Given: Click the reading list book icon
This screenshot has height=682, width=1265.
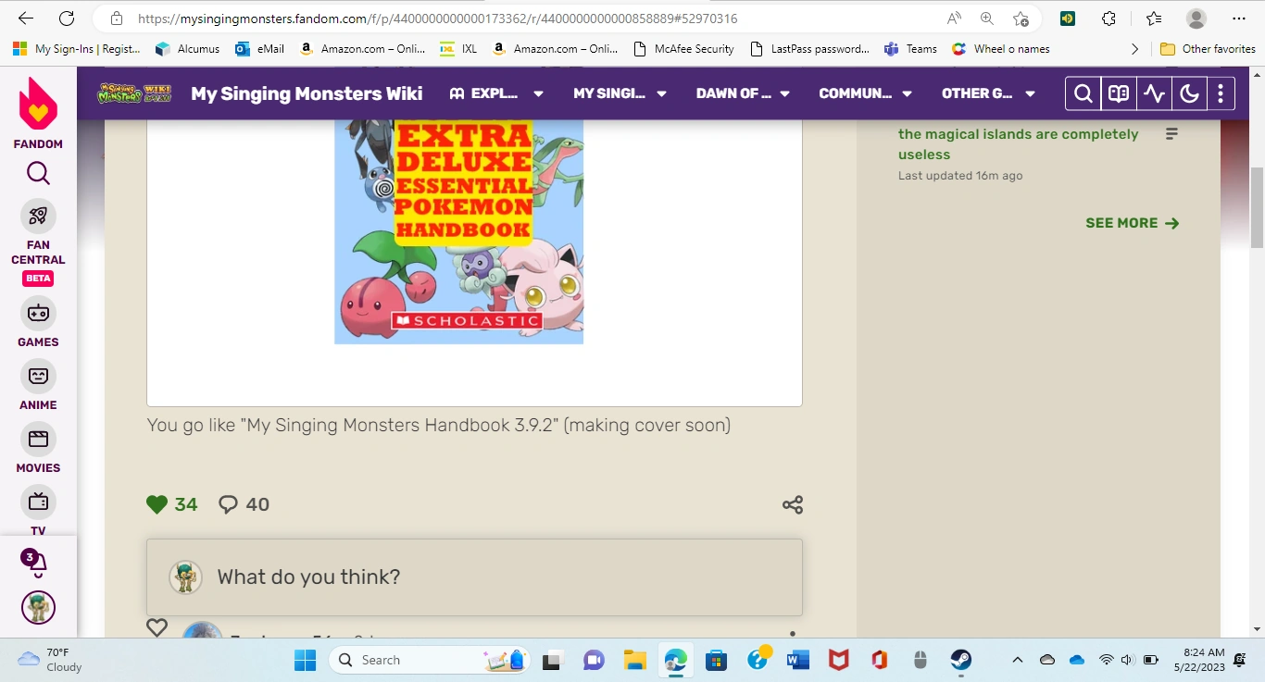Looking at the screenshot, I should coord(1118,93).
